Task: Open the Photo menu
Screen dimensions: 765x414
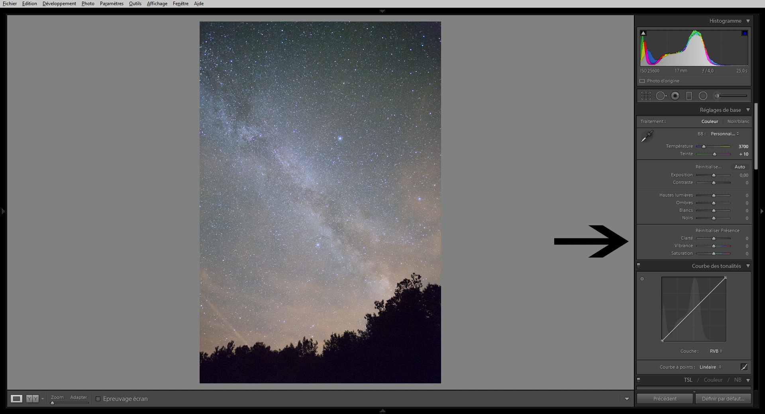Action: click(88, 4)
